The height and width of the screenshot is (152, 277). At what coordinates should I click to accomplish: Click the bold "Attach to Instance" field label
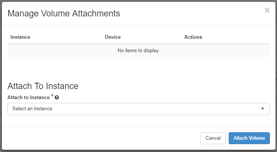point(28,97)
